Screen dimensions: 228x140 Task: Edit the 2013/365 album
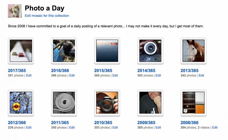[201, 76]
